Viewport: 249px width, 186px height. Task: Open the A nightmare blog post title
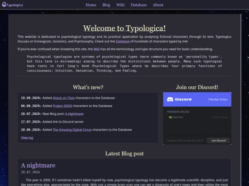point(38,165)
